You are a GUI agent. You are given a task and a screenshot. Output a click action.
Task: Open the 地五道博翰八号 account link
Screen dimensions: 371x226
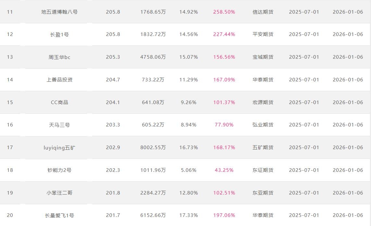(59, 12)
